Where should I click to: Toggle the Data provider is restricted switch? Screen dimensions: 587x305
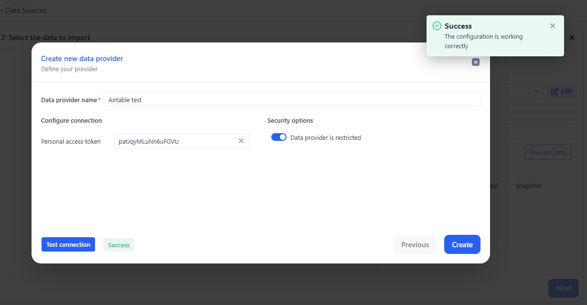click(279, 137)
